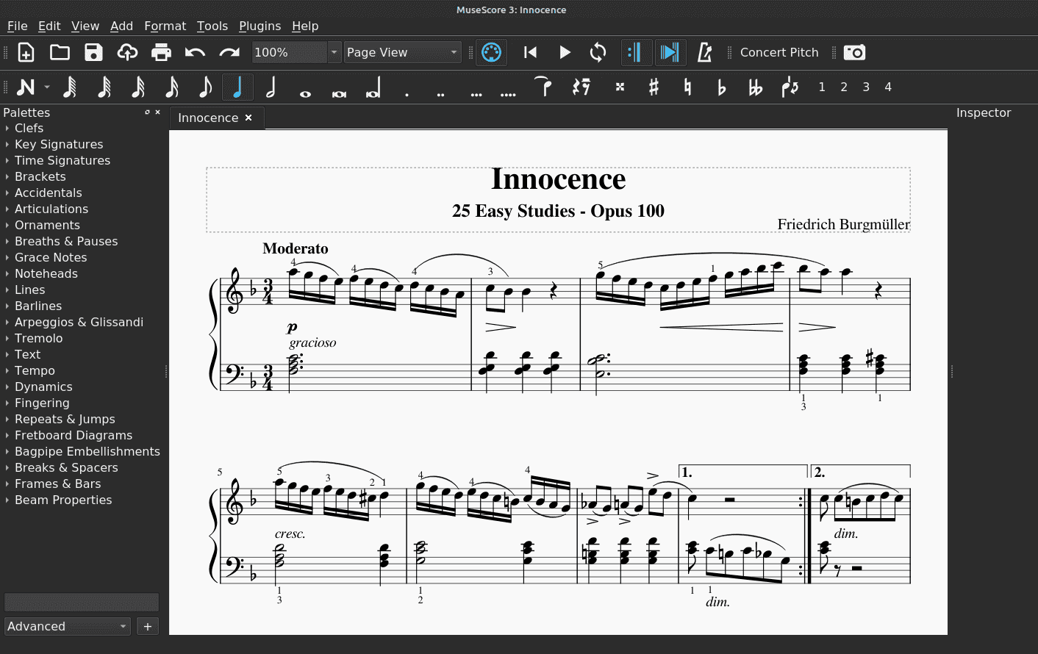Toggle Concert Pitch
The width and height of the screenshot is (1038, 654).
(x=778, y=52)
